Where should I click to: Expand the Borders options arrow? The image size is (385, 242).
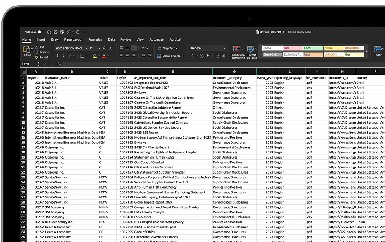pyautogui.click(x=86, y=56)
